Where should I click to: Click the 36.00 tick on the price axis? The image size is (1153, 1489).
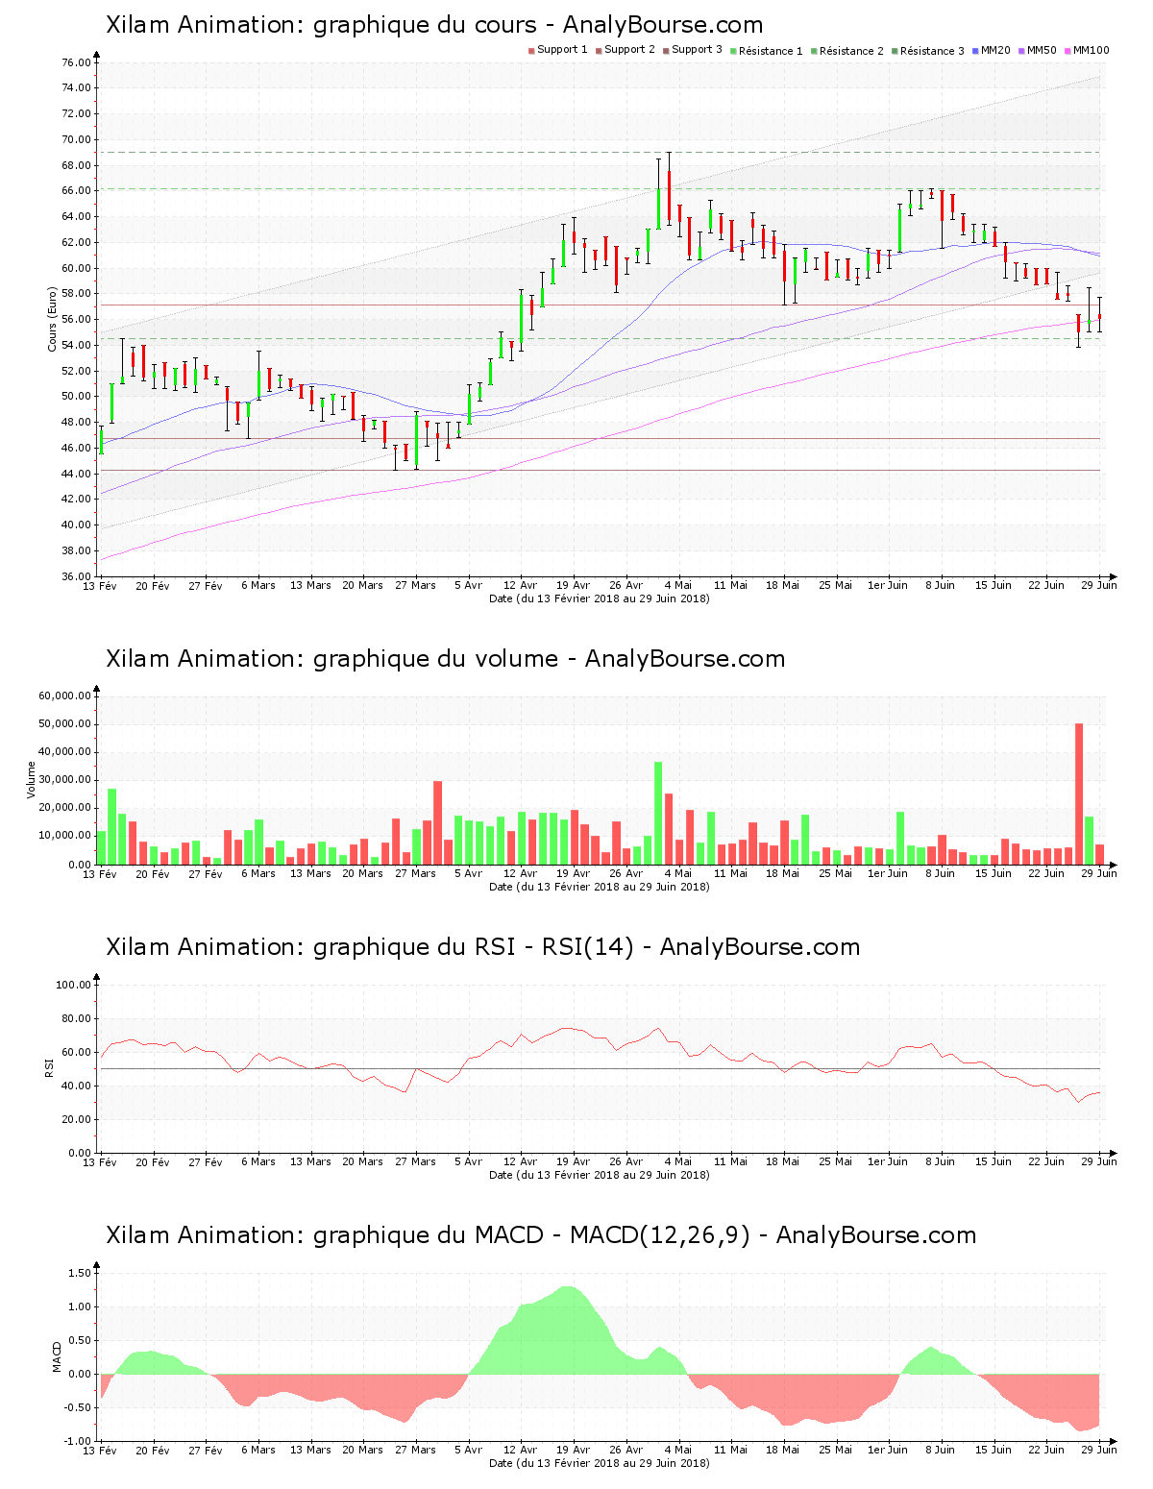(77, 576)
